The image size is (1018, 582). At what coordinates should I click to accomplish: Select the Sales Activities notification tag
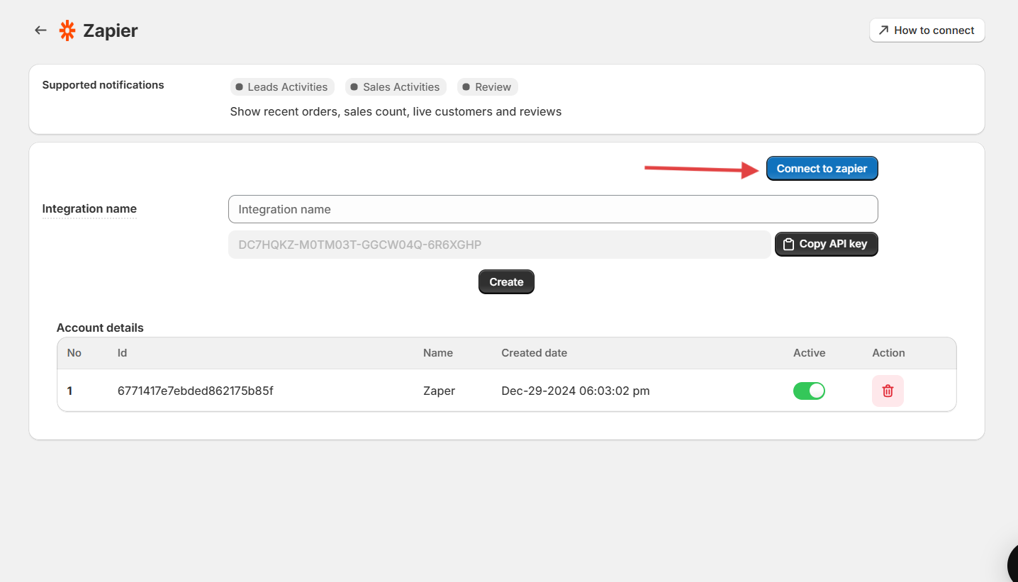coord(396,87)
